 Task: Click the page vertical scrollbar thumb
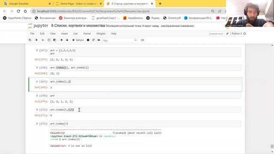point(272,146)
